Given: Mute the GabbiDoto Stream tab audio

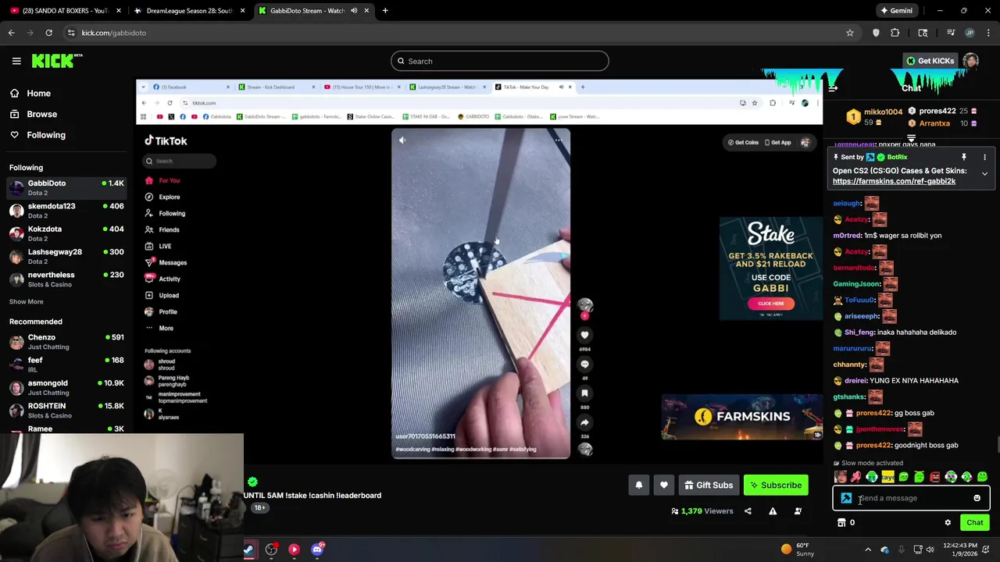Looking at the screenshot, I should (x=354, y=11).
